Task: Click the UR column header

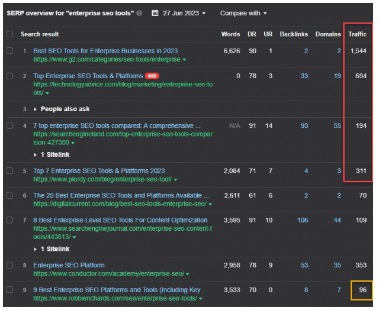Action: [x=268, y=34]
